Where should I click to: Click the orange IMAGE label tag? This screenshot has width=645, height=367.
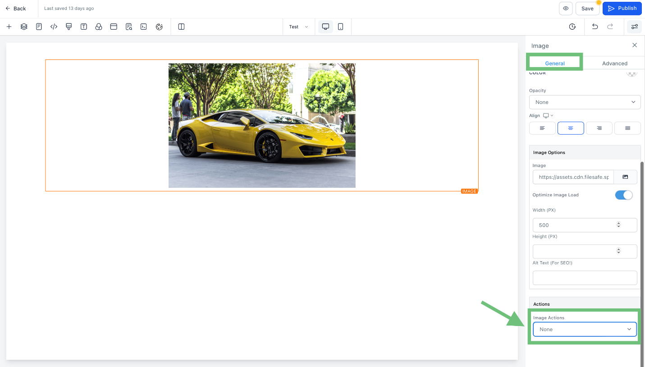click(x=469, y=191)
